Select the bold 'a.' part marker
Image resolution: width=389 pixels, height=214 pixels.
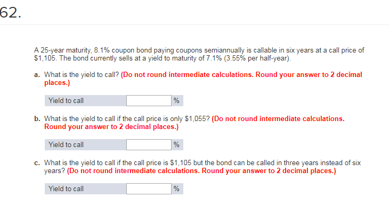tap(37, 75)
